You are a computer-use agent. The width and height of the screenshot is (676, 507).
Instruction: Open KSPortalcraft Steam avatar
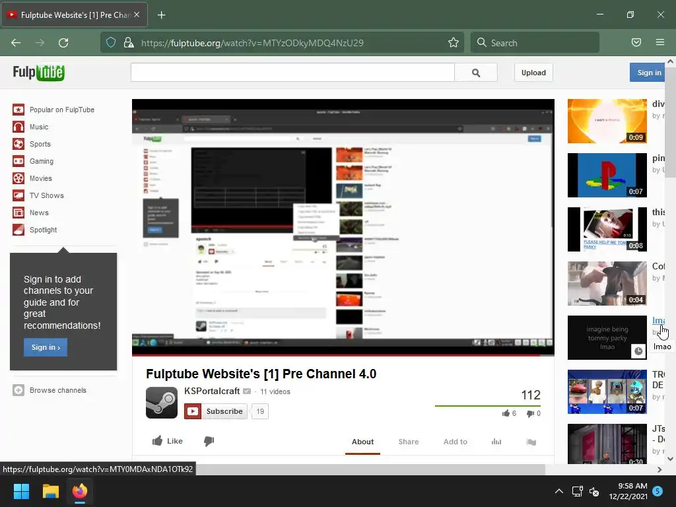coord(162,403)
